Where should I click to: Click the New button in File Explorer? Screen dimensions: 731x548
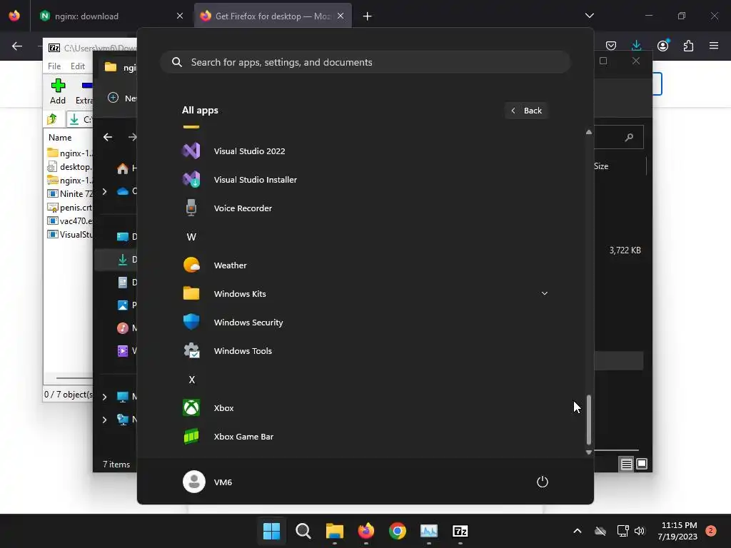click(x=122, y=98)
